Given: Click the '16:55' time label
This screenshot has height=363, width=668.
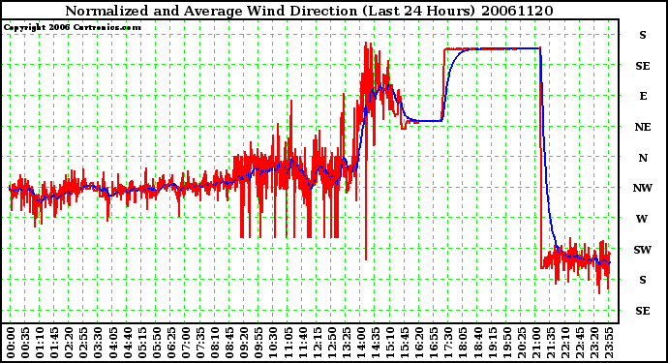Looking at the screenshot, I should point(434,343).
